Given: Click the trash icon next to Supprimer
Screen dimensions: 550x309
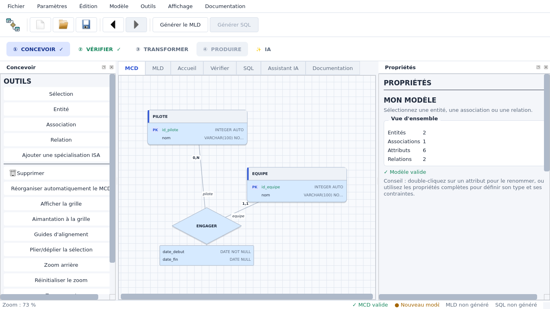Looking at the screenshot, I should [x=13, y=173].
